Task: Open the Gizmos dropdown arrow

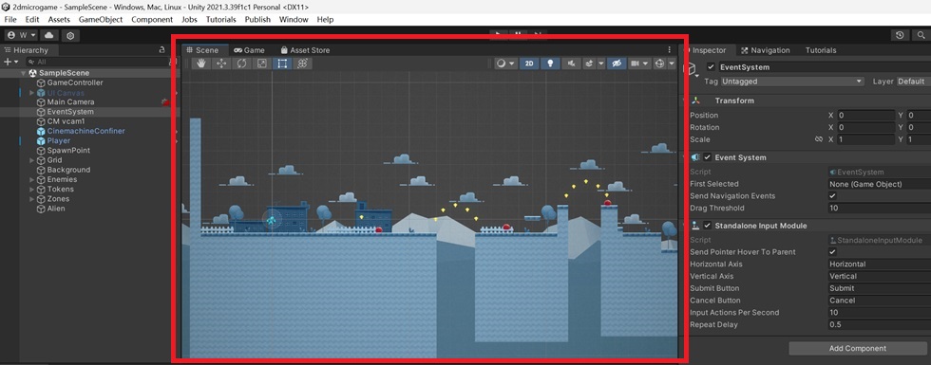Action: tap(672, 64)
